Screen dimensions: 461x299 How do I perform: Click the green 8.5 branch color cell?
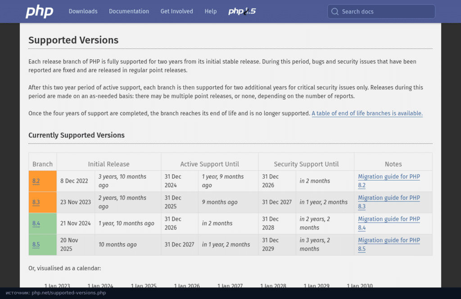point(43,245)
